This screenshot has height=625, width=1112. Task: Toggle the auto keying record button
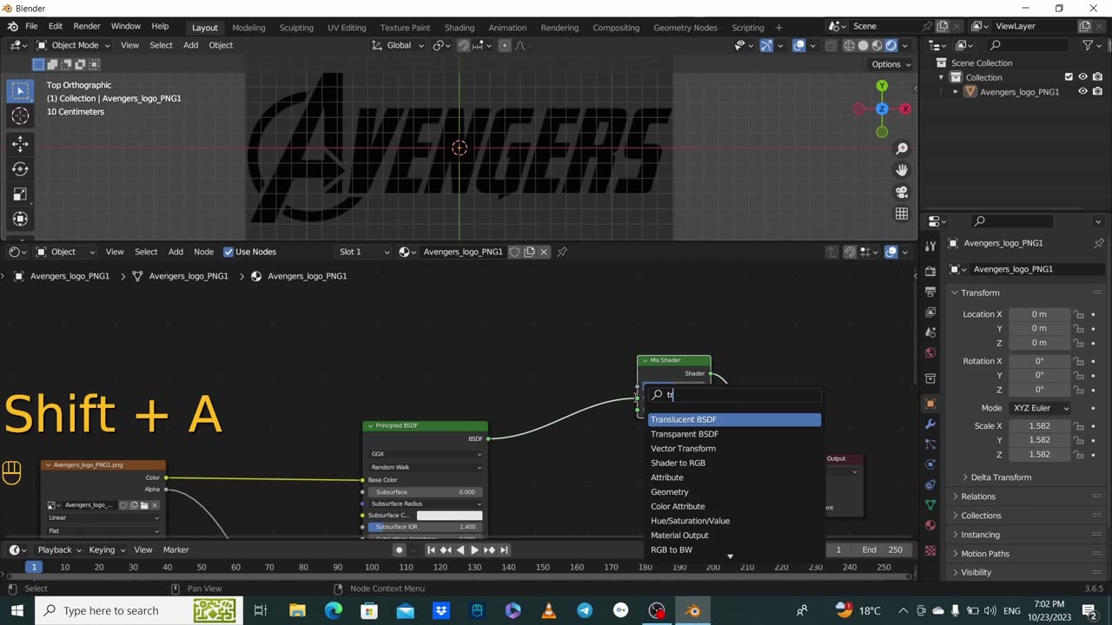(x=400, y=549)
